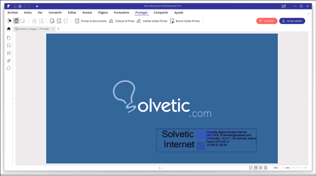Click the page number field

click(x=161, y=168)
